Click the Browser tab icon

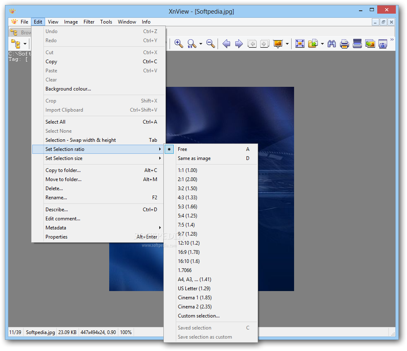click(x=14, y=32)
